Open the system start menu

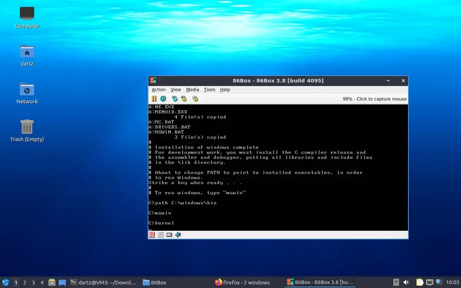(x=6, y=282)
